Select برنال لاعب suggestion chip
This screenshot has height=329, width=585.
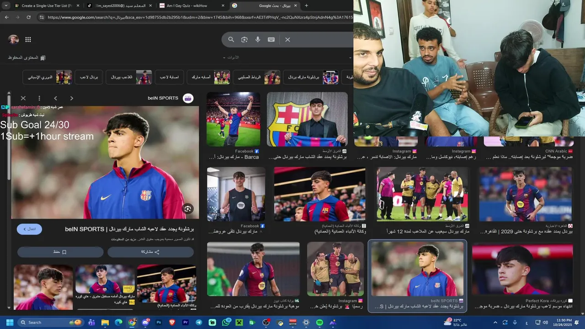point(89,77)
